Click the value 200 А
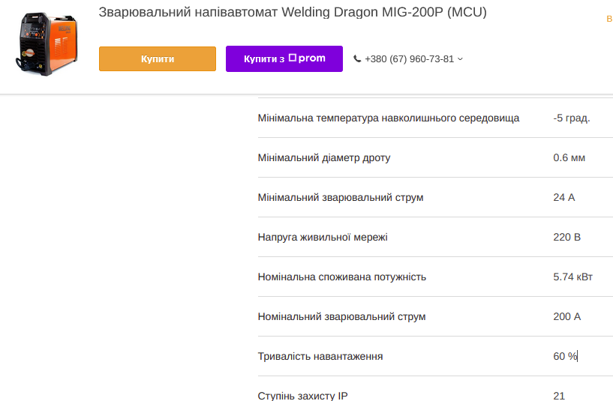613x401 pixels. 567,316
